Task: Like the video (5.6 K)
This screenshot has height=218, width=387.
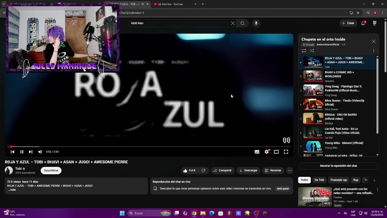Action: pos(189,170)
